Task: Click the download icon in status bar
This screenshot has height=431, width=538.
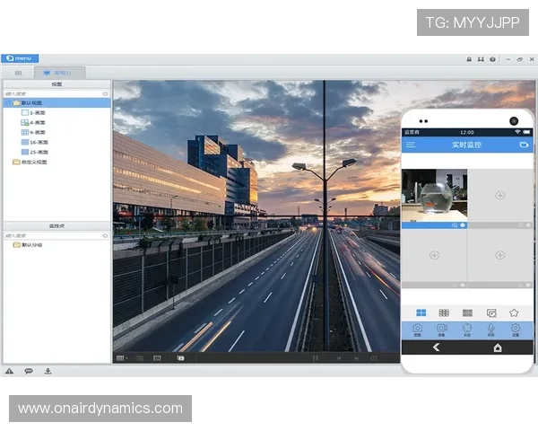Action: pos(48,371)
